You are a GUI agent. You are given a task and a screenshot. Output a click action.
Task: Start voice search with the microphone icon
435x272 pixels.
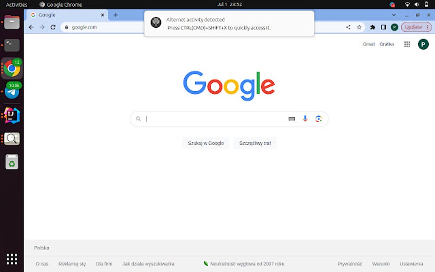305,119
